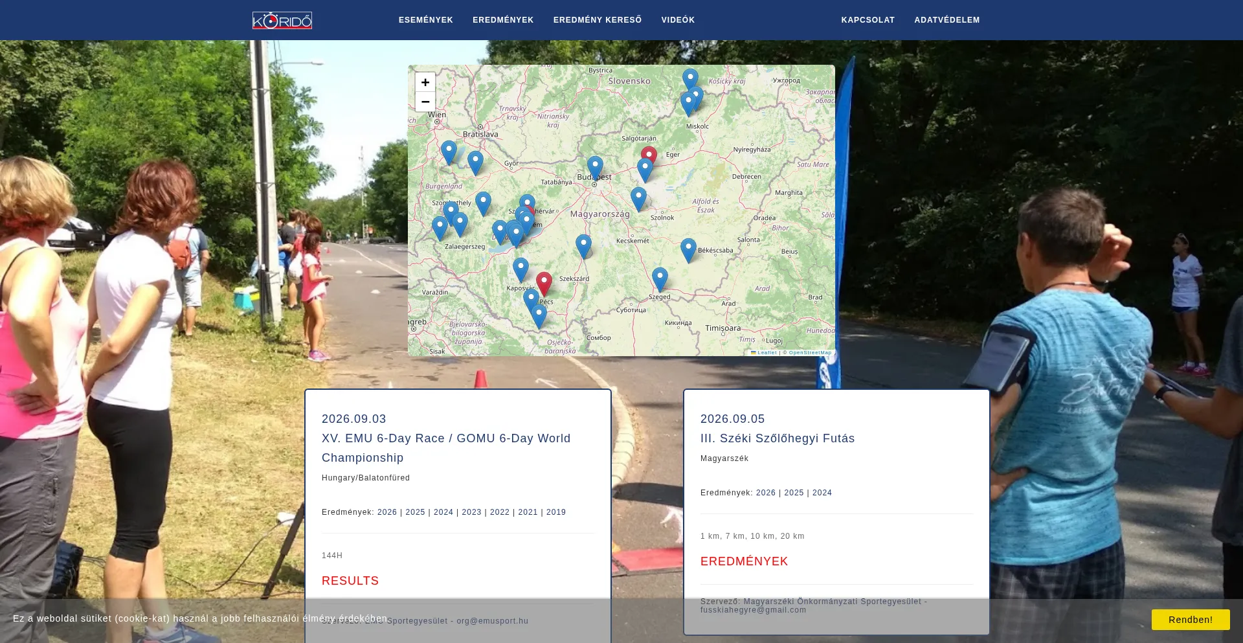Click the date 2026.09.05

pos(733,419)
